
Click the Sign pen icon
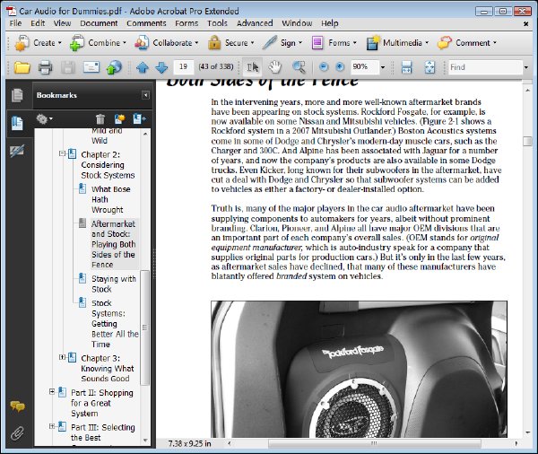coord(270,43)
